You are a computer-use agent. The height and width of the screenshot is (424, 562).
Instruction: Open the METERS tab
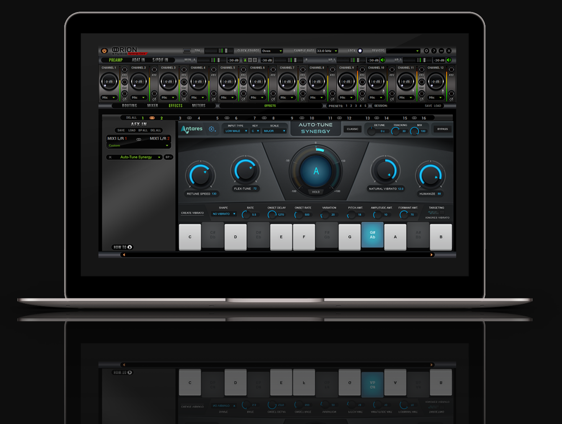[199, 105]
